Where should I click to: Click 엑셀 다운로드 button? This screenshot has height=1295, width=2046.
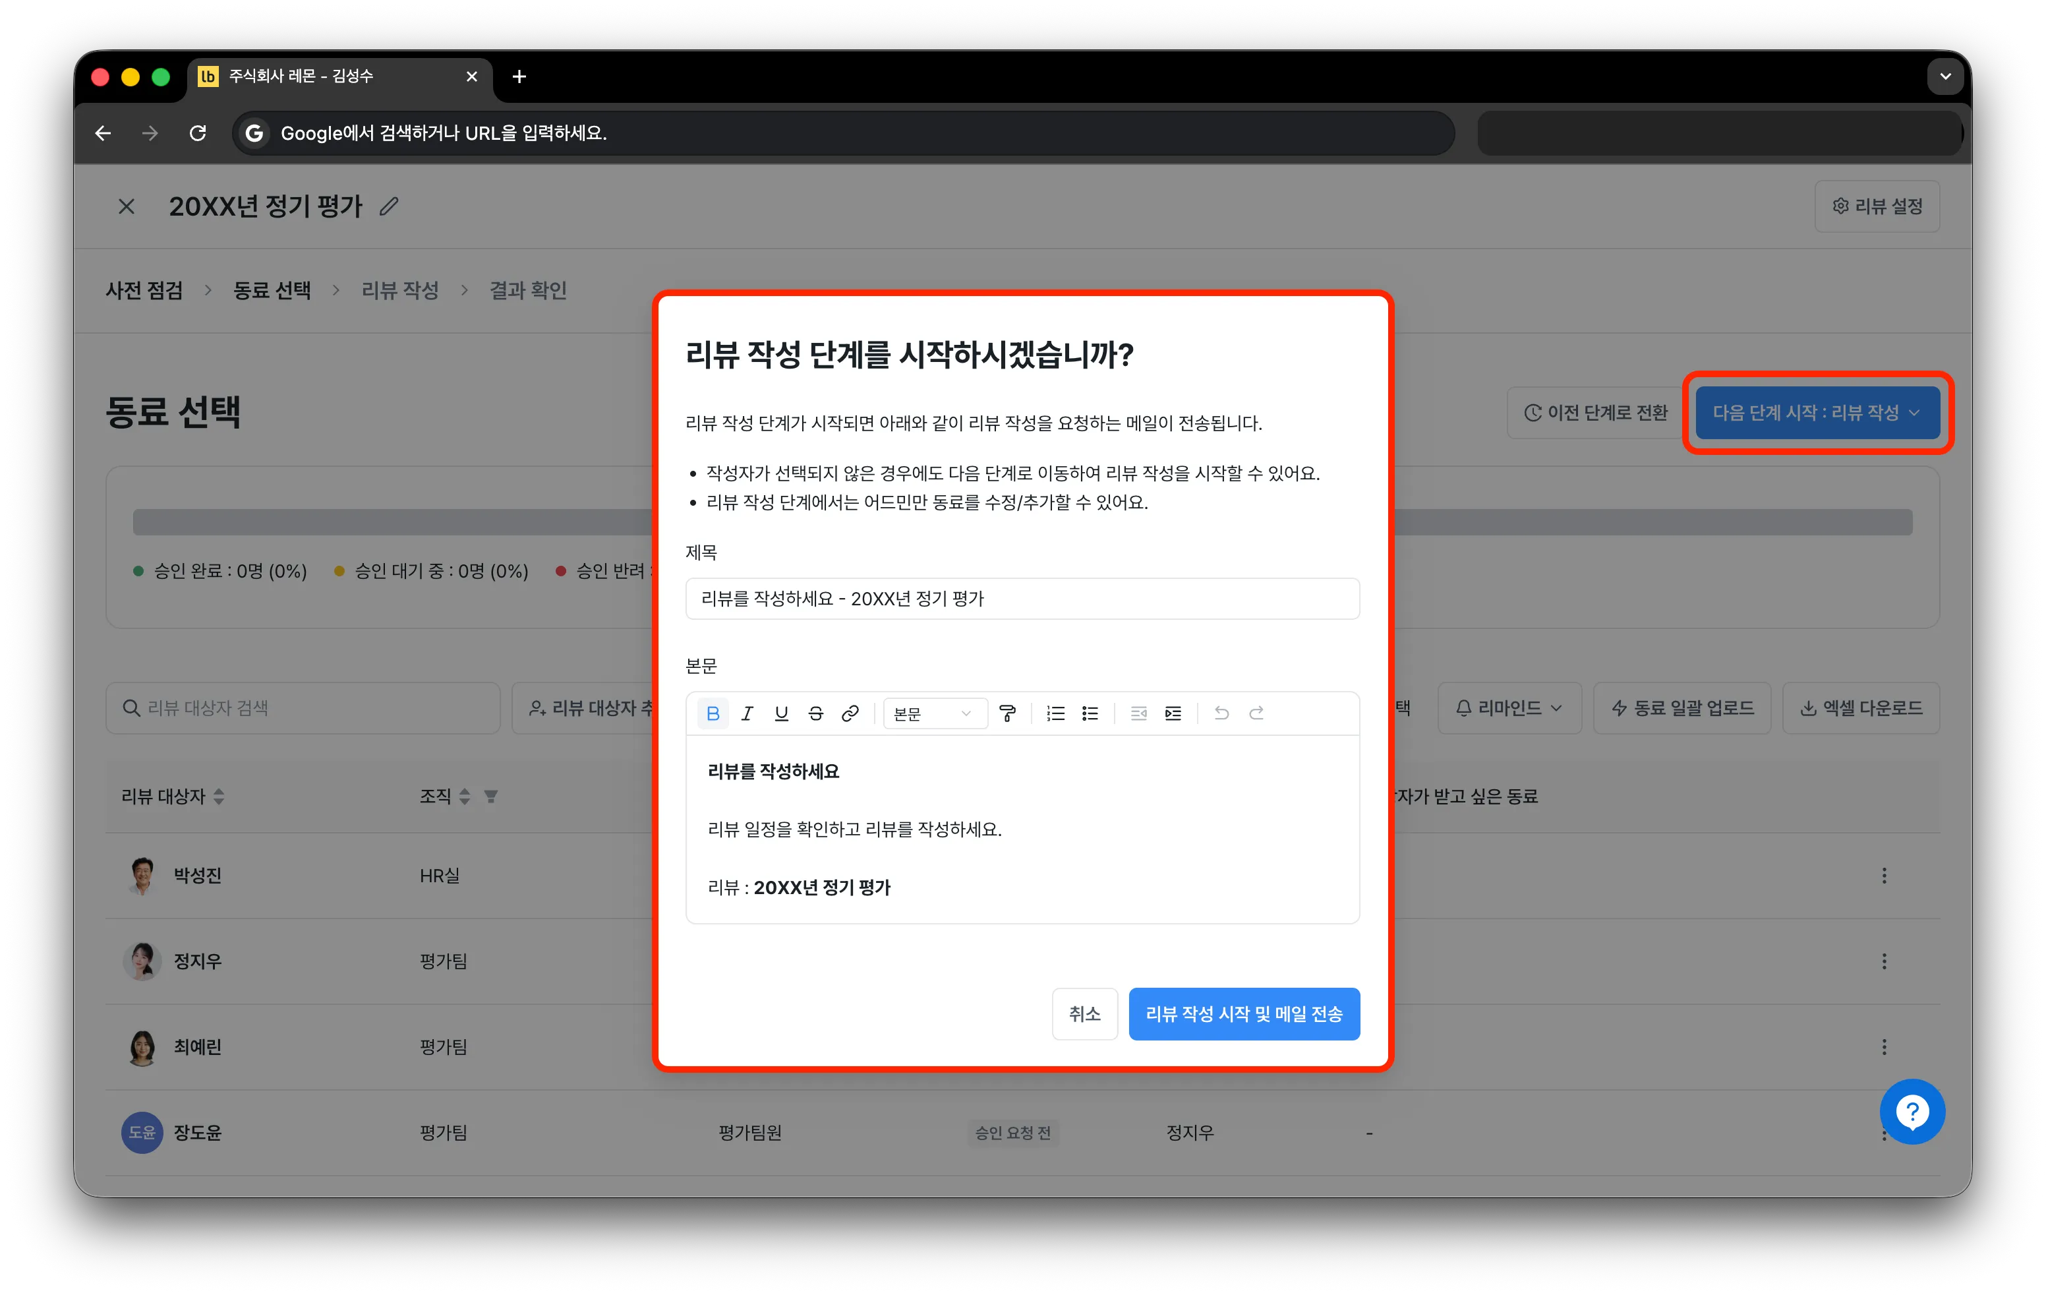[x=1861, y=708]
